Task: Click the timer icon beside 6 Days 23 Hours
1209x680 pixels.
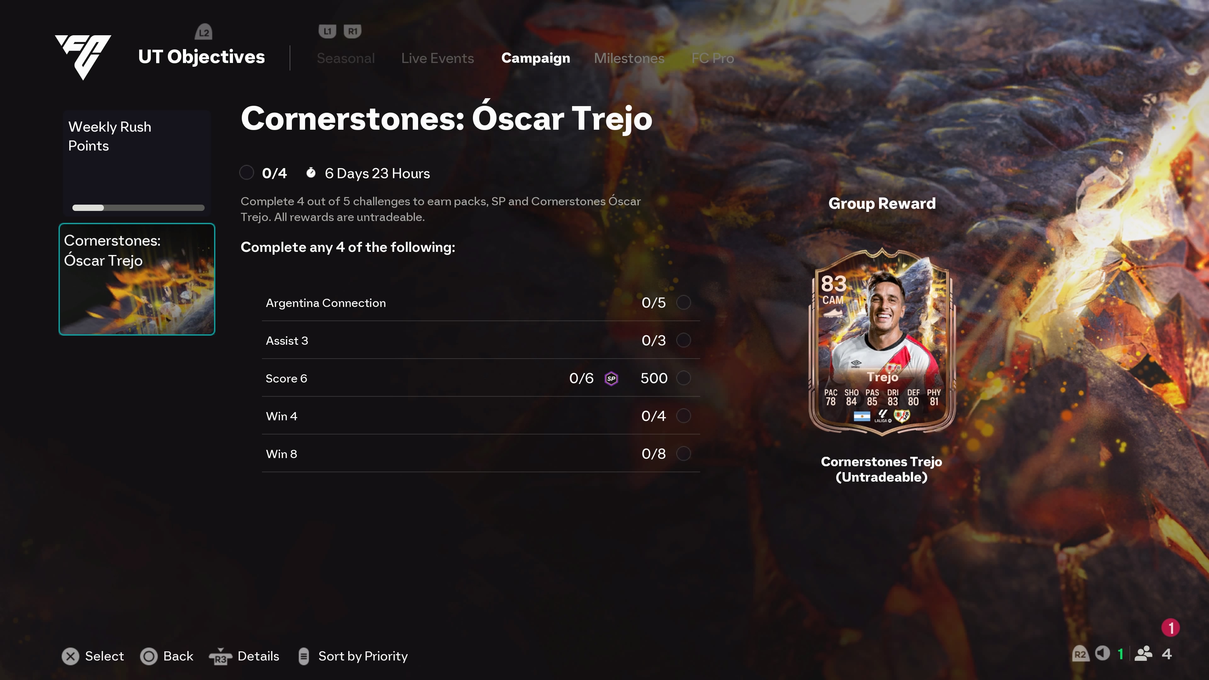Action: pos(311,173)
